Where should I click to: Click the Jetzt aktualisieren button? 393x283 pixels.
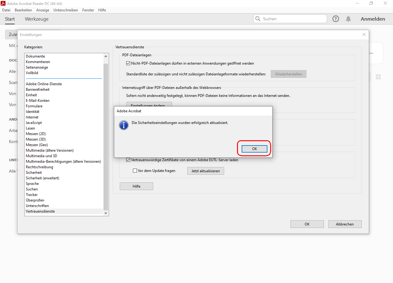[x=205, y=171]
